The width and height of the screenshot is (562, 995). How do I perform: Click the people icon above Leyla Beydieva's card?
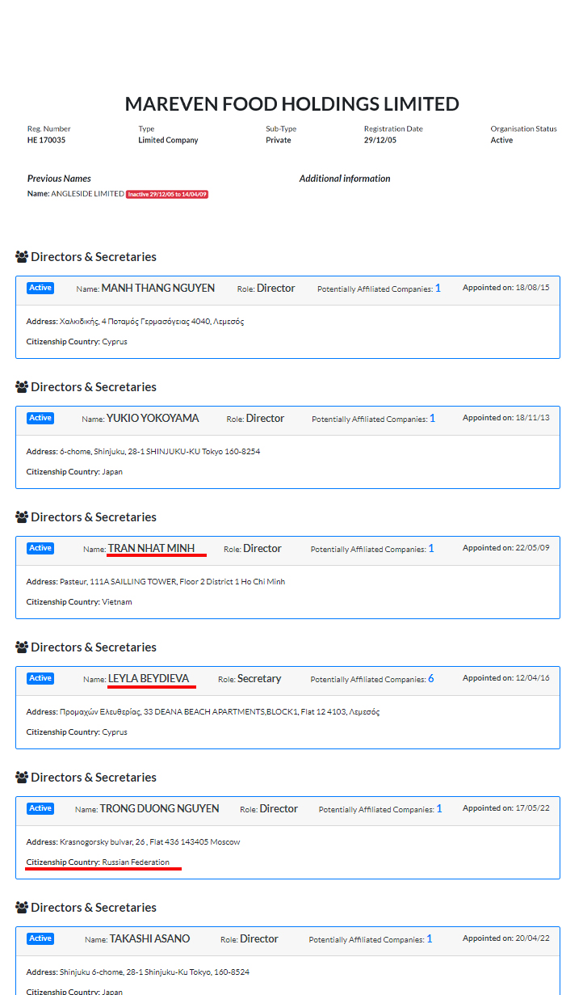tap(22, 647)
